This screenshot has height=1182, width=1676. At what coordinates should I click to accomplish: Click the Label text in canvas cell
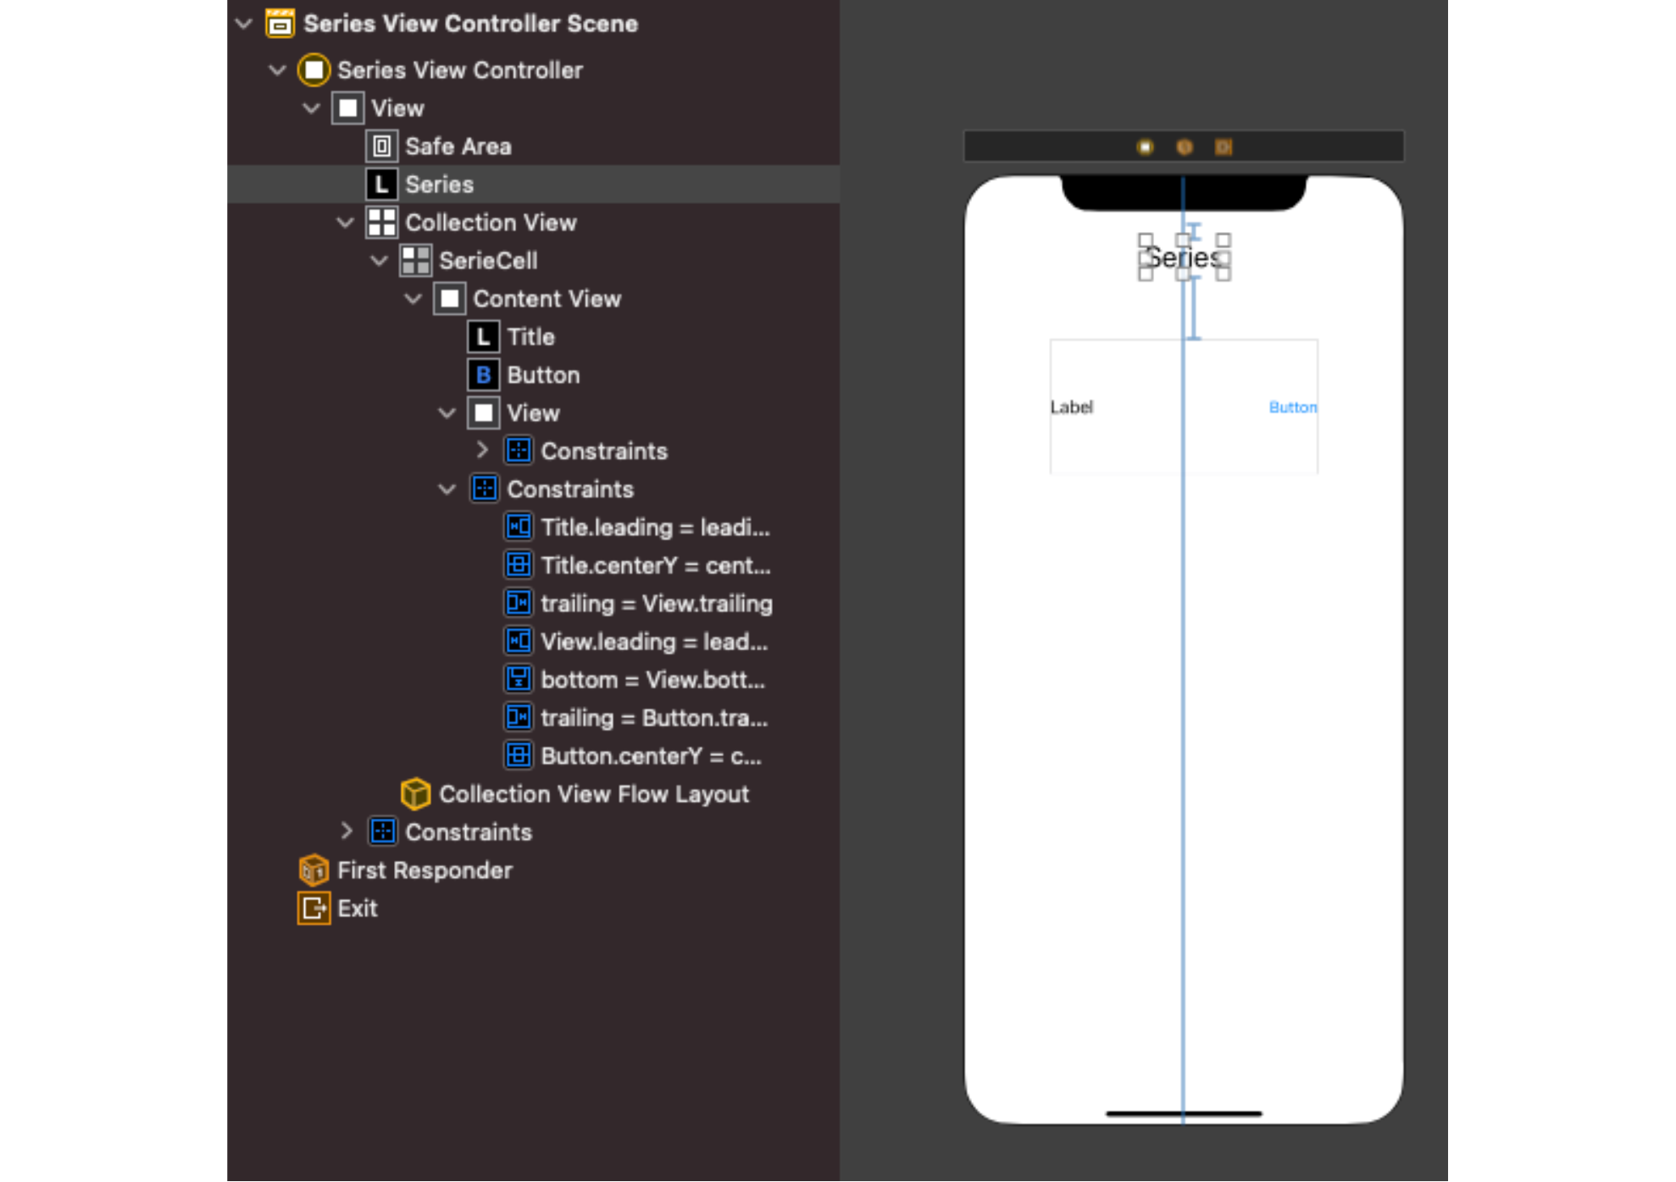(x=1072, y=407)
